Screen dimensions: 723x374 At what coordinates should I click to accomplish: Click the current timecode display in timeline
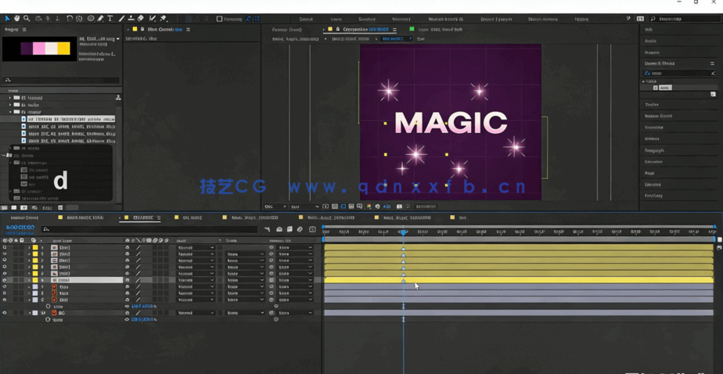(20, 228)
